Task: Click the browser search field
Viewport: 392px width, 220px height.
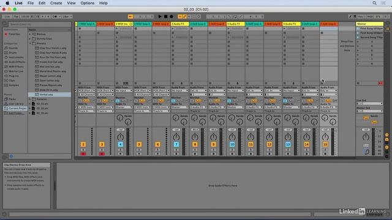Action: click(x=39, y=24)
